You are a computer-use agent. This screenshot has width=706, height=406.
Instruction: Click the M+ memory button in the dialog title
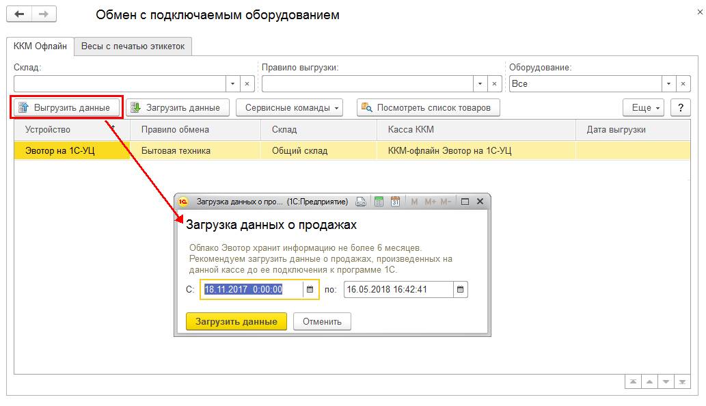[x=430, y=202]
